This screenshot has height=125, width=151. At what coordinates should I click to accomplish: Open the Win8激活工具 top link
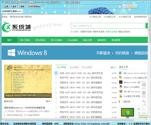(109, 17)
